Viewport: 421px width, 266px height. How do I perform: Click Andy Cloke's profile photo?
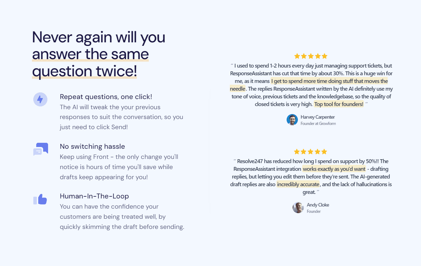[x=298, y=208]
